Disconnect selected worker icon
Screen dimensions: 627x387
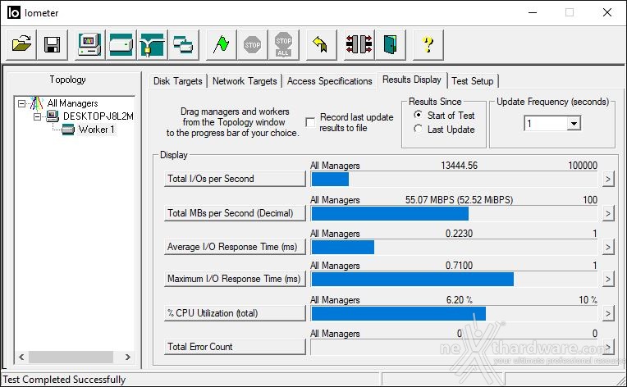click(x=359, y=44)
